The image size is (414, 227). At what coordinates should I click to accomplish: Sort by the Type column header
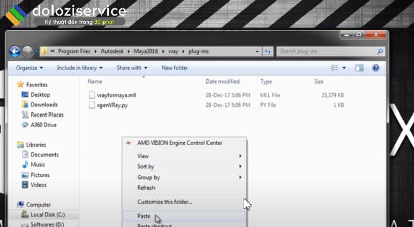point(266,82)
